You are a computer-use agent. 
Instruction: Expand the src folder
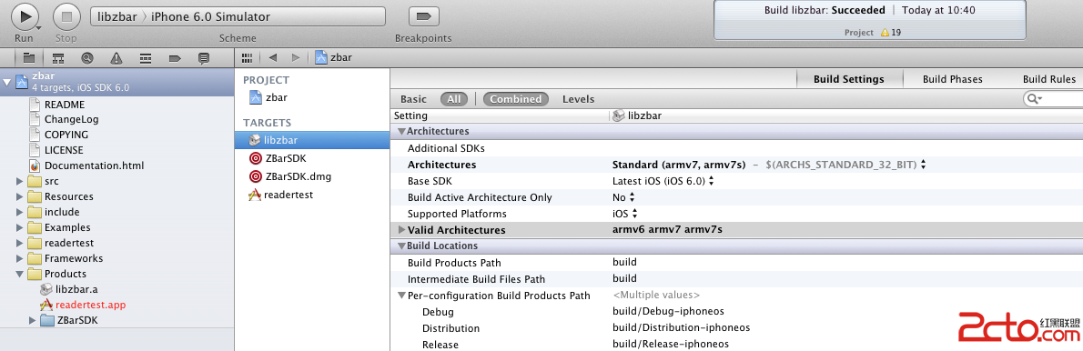[19, 181]
